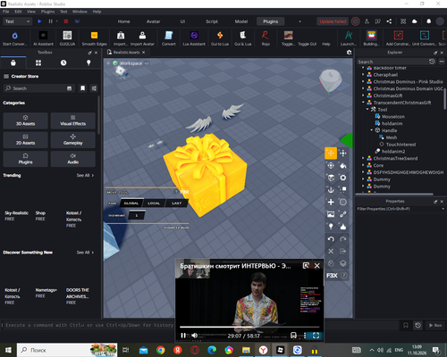
Task: Start playtest with the Play button
Action: (39, 21)
